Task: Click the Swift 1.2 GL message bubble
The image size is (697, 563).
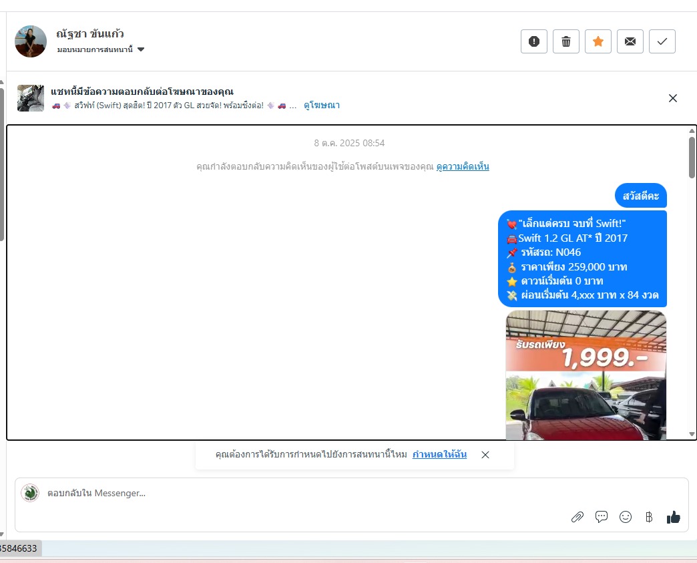Action: tap(582, 259)
